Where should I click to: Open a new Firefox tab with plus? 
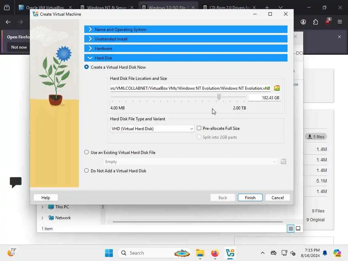(267, 7)
